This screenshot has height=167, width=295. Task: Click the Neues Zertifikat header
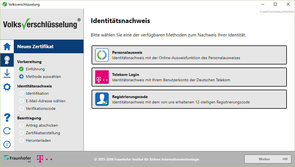pos(49,47)
